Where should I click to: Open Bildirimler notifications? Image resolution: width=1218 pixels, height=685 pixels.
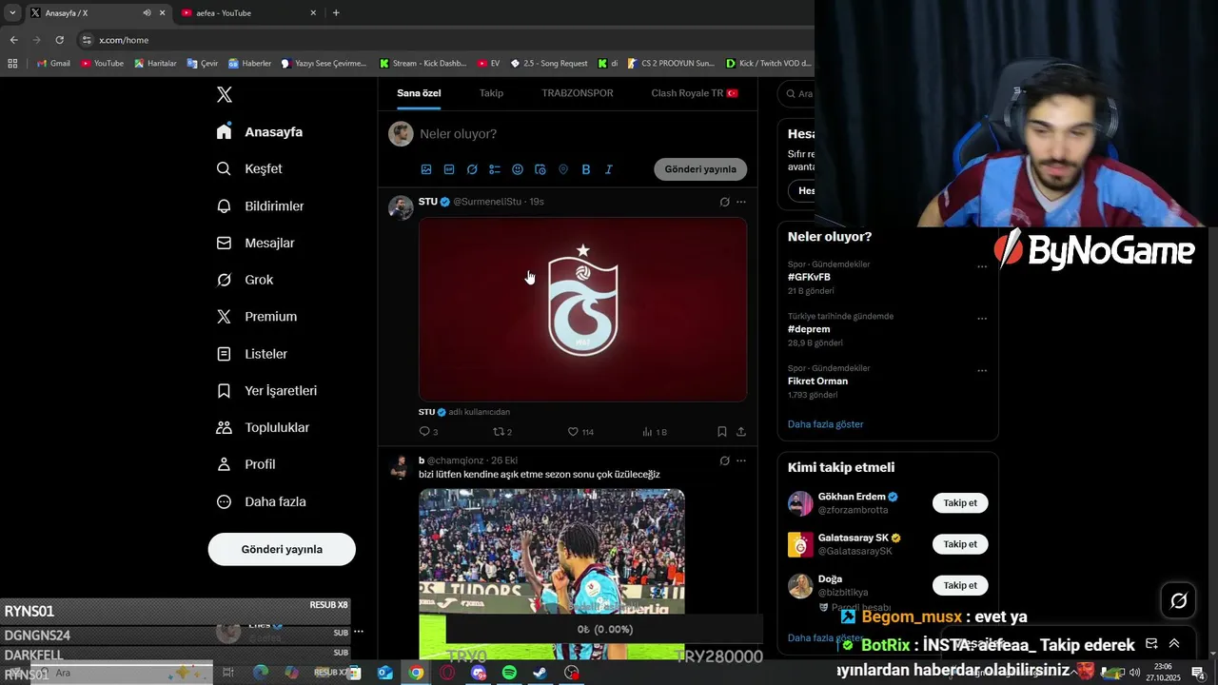(x=260, y=205)
